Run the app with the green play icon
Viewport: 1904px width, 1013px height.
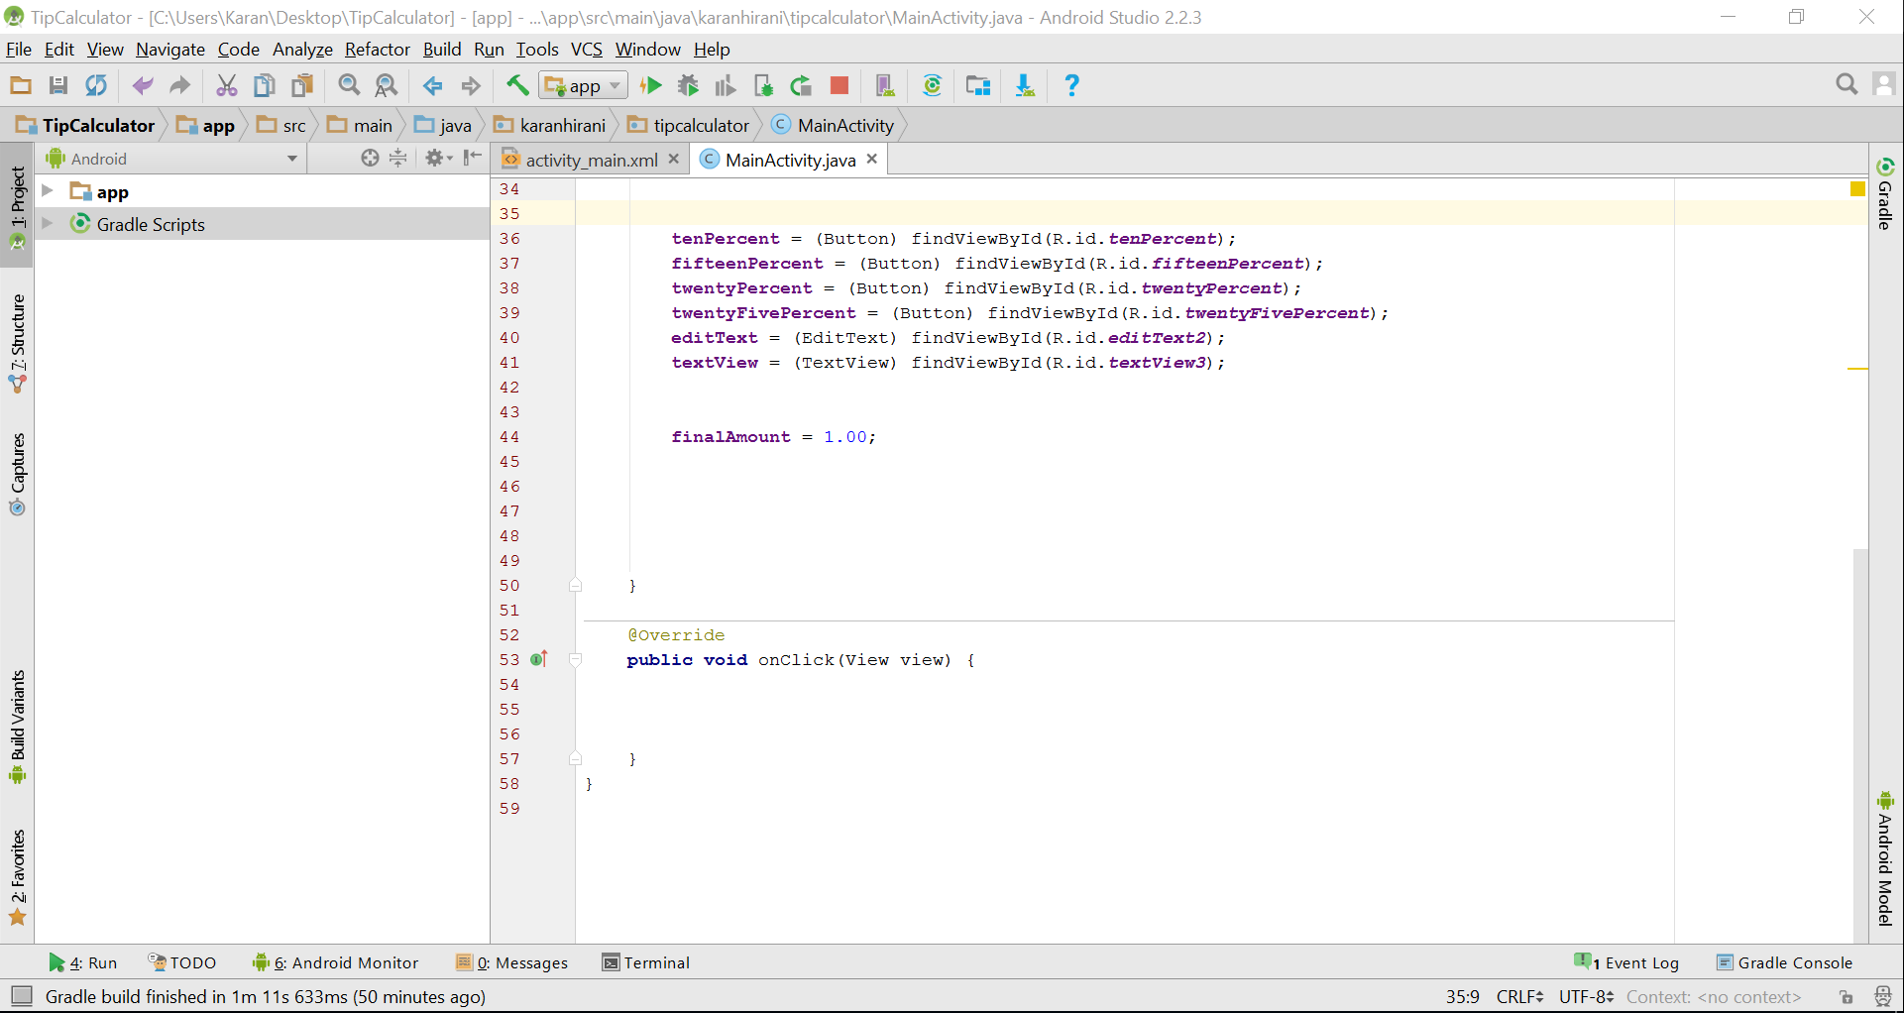tap(651, 86)
